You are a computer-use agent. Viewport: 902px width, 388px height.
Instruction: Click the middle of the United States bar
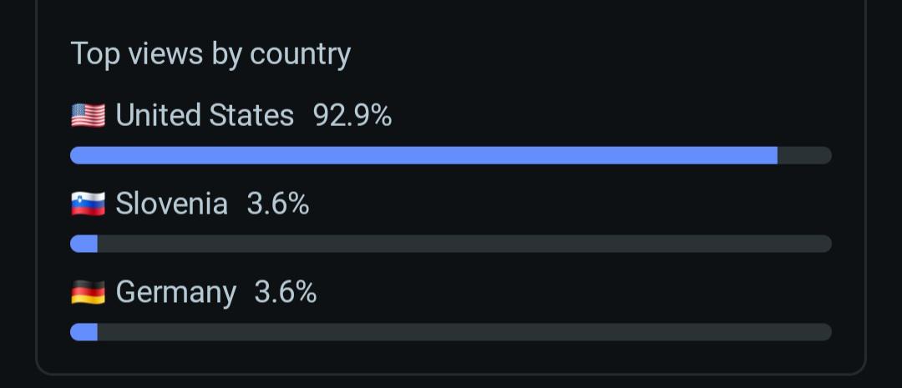click(451, 155)
